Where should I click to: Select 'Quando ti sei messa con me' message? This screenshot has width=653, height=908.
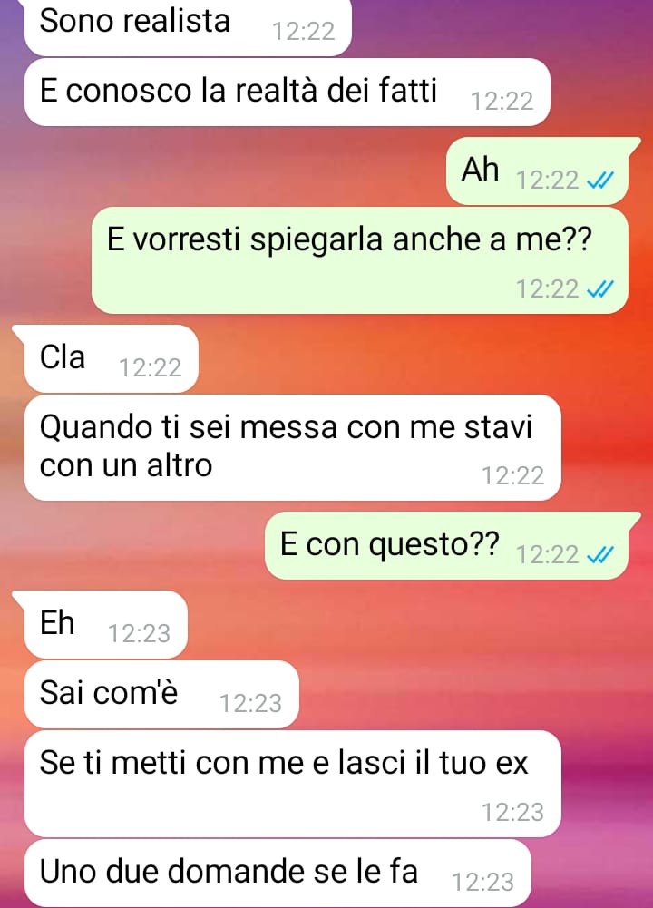coord(292,447)
